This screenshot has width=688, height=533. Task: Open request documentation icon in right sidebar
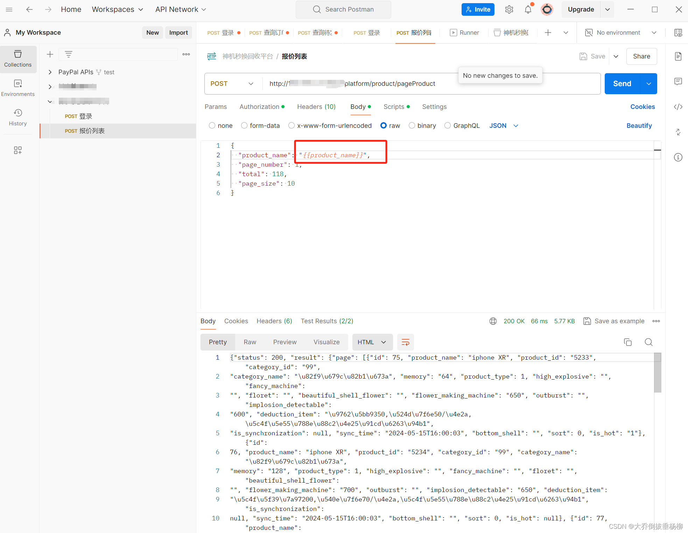click(678, 56)
